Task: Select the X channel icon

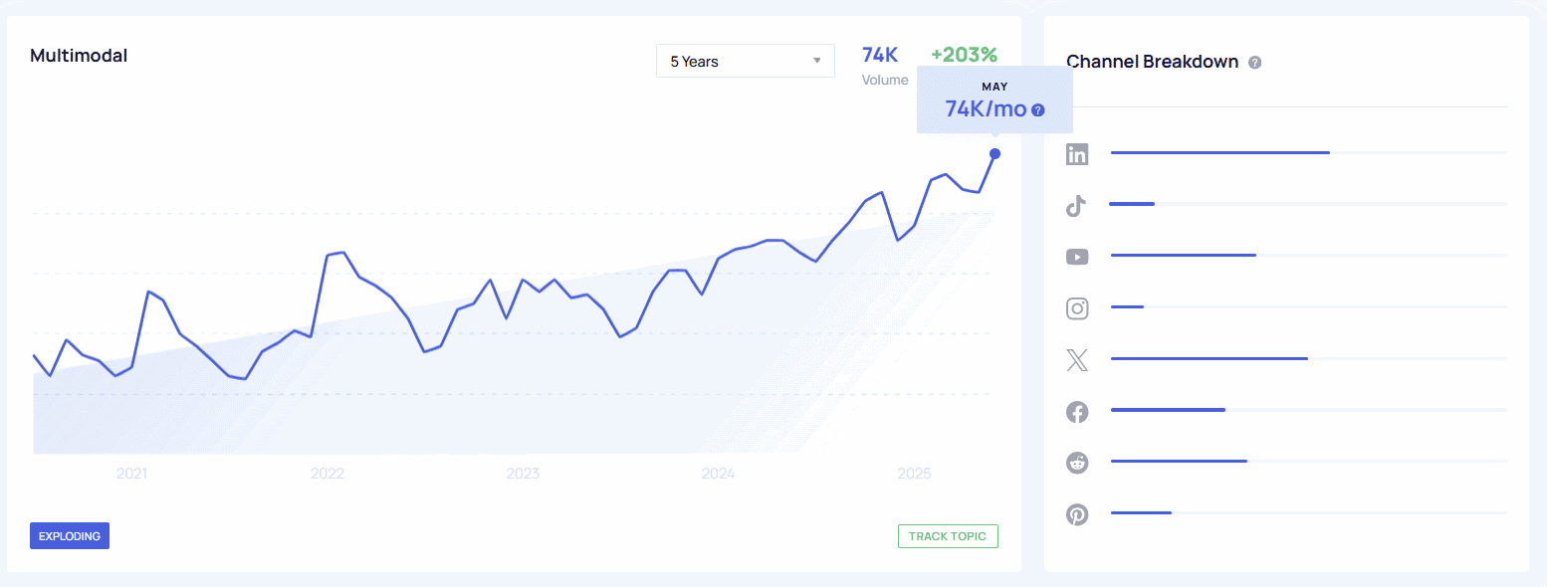Action: click(1077, 360)
